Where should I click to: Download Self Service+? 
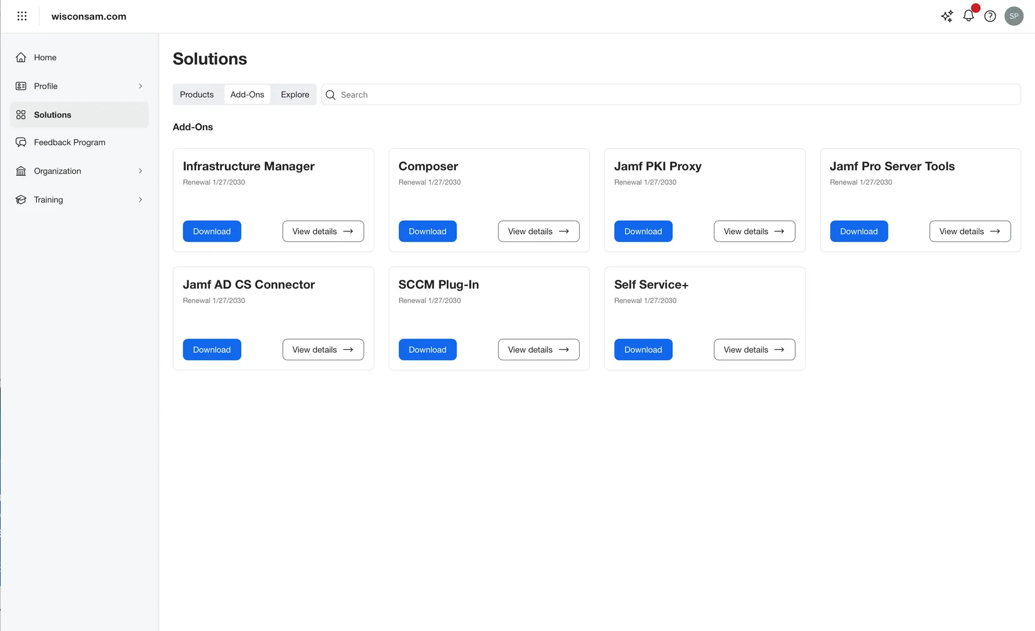pyautogui.click(x=643, y=350)
